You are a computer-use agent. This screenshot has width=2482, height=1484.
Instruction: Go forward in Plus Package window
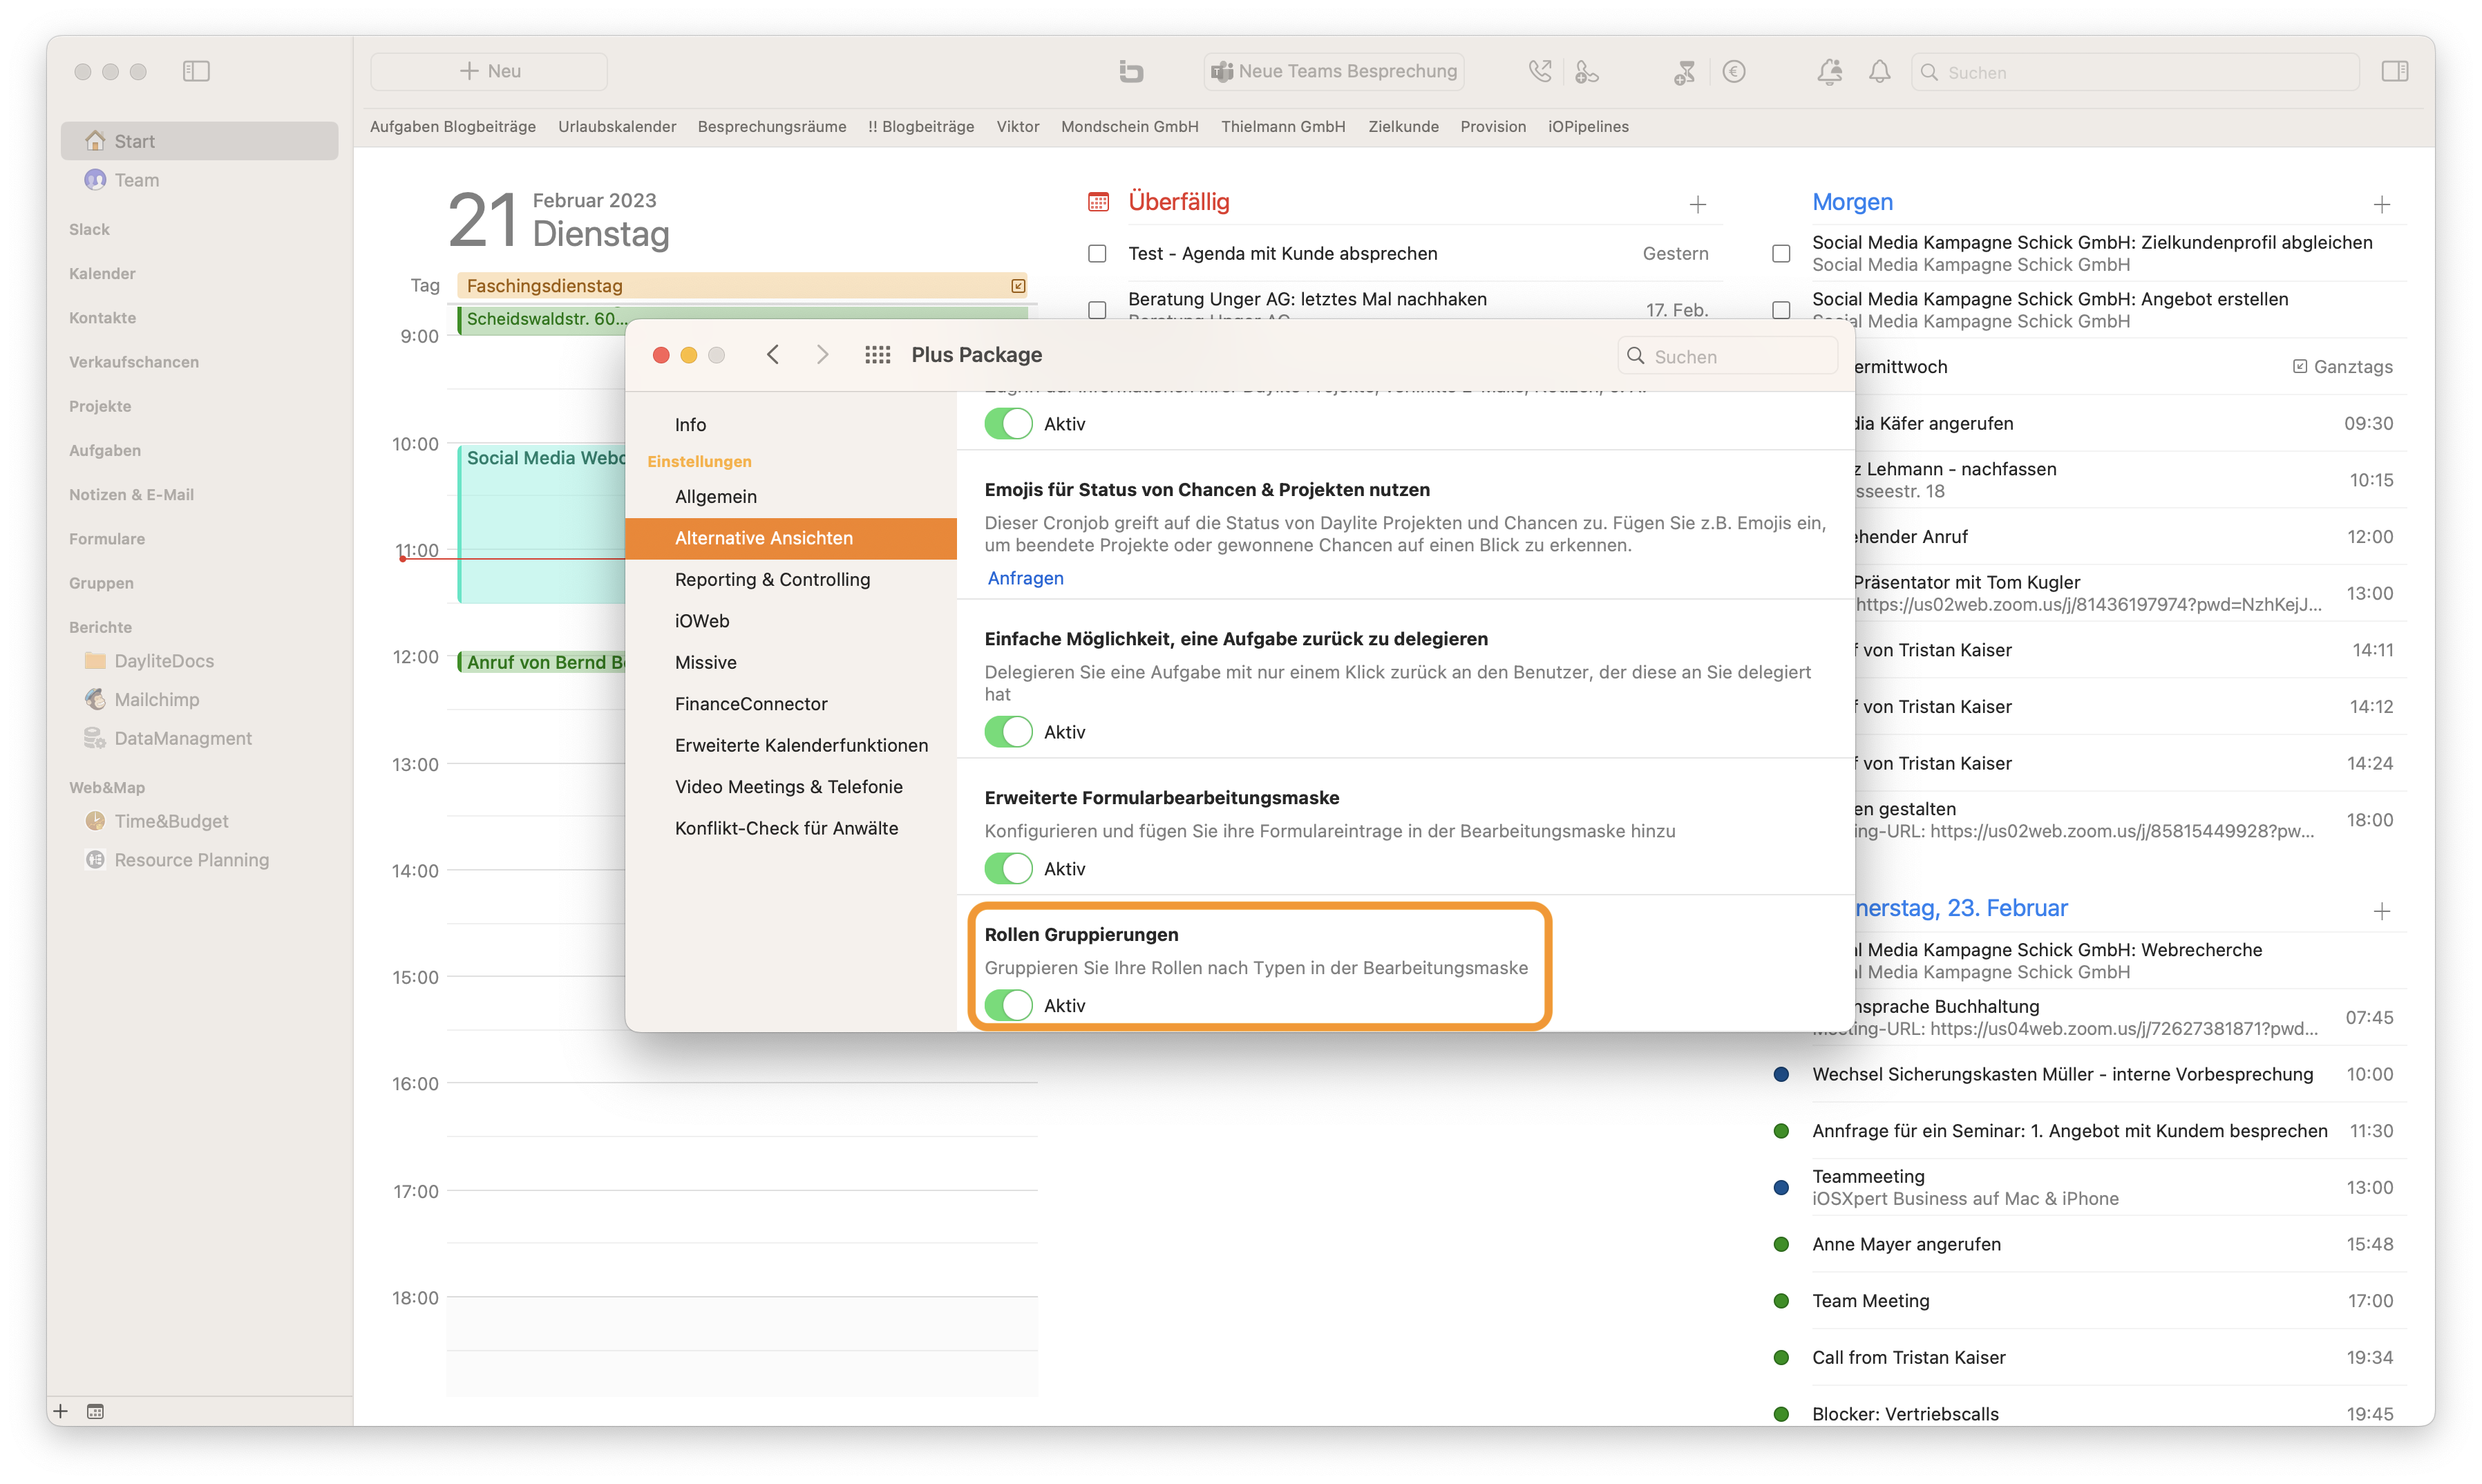click(822, 354)
